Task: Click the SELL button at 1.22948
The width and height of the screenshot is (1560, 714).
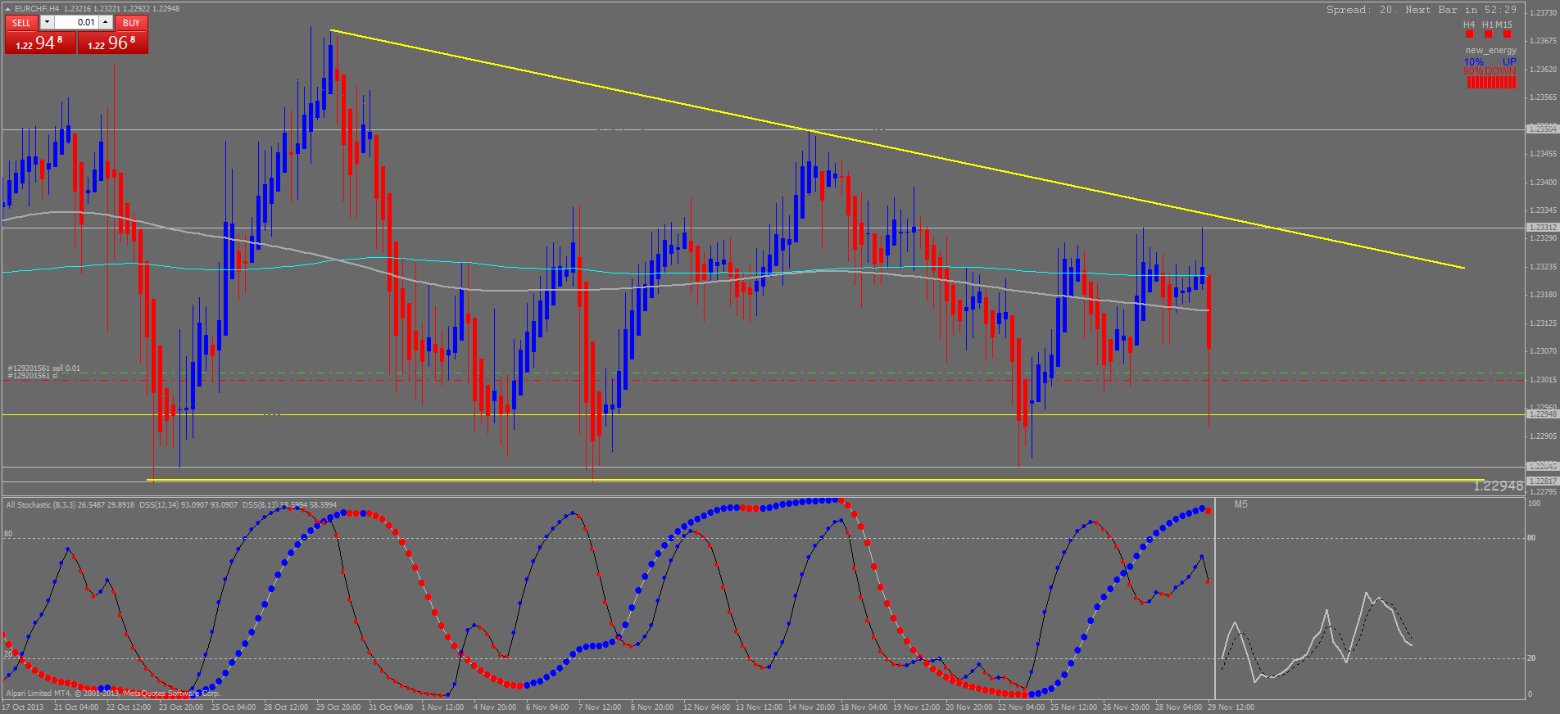Action: point(41,43)
